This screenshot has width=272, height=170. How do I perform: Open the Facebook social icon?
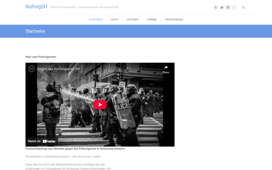[216, 7]
